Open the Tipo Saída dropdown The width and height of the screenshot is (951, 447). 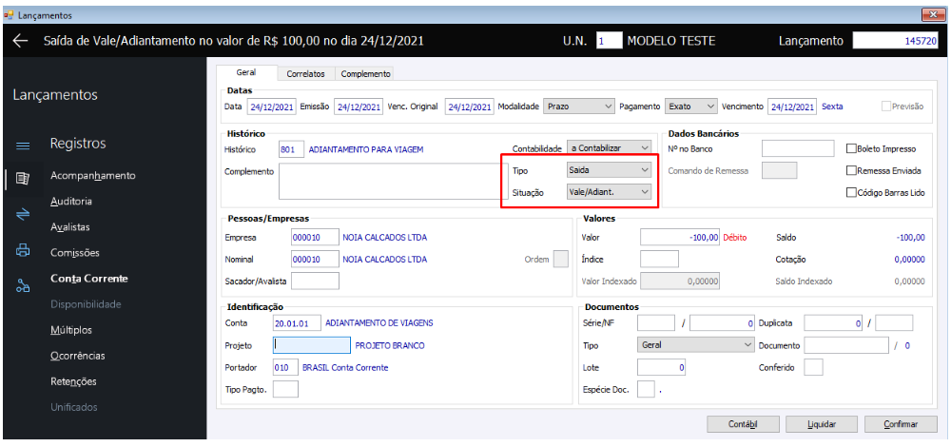(x=609, y=170)
